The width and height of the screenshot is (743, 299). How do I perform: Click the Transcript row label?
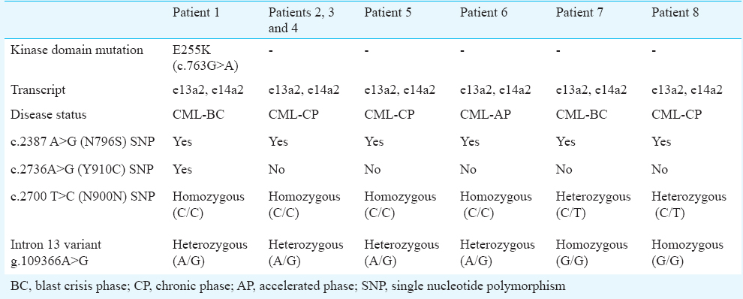pyautogui.click(x=38, y=89)
